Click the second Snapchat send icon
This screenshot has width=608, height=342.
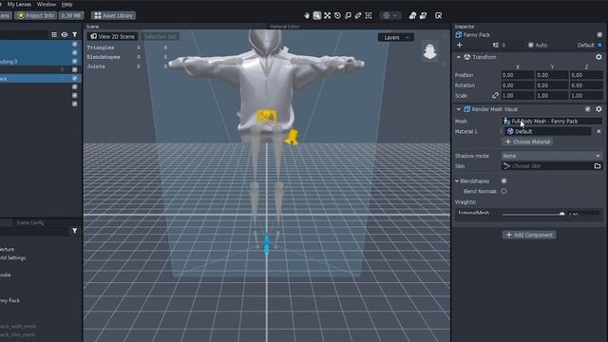(423, 15)
